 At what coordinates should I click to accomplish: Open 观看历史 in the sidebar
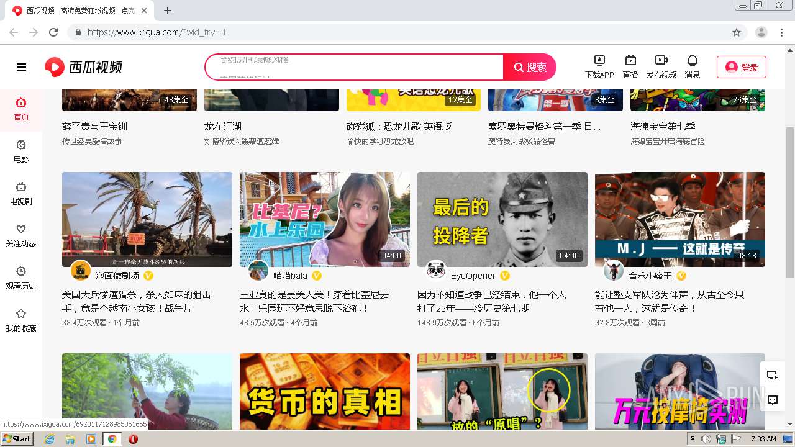(x=21, y=278)
